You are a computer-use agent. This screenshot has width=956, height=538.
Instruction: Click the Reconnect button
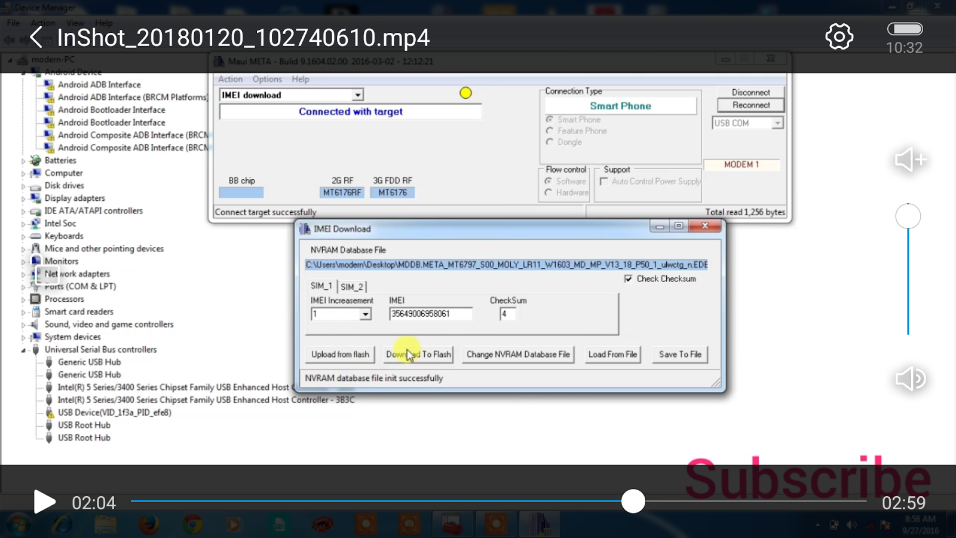click(751, 105)
